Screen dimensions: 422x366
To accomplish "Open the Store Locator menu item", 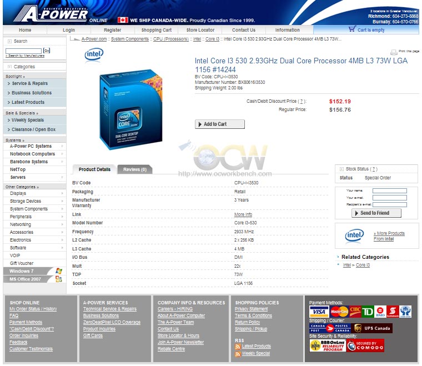I will pyautogui.click(x=200, y=30).
